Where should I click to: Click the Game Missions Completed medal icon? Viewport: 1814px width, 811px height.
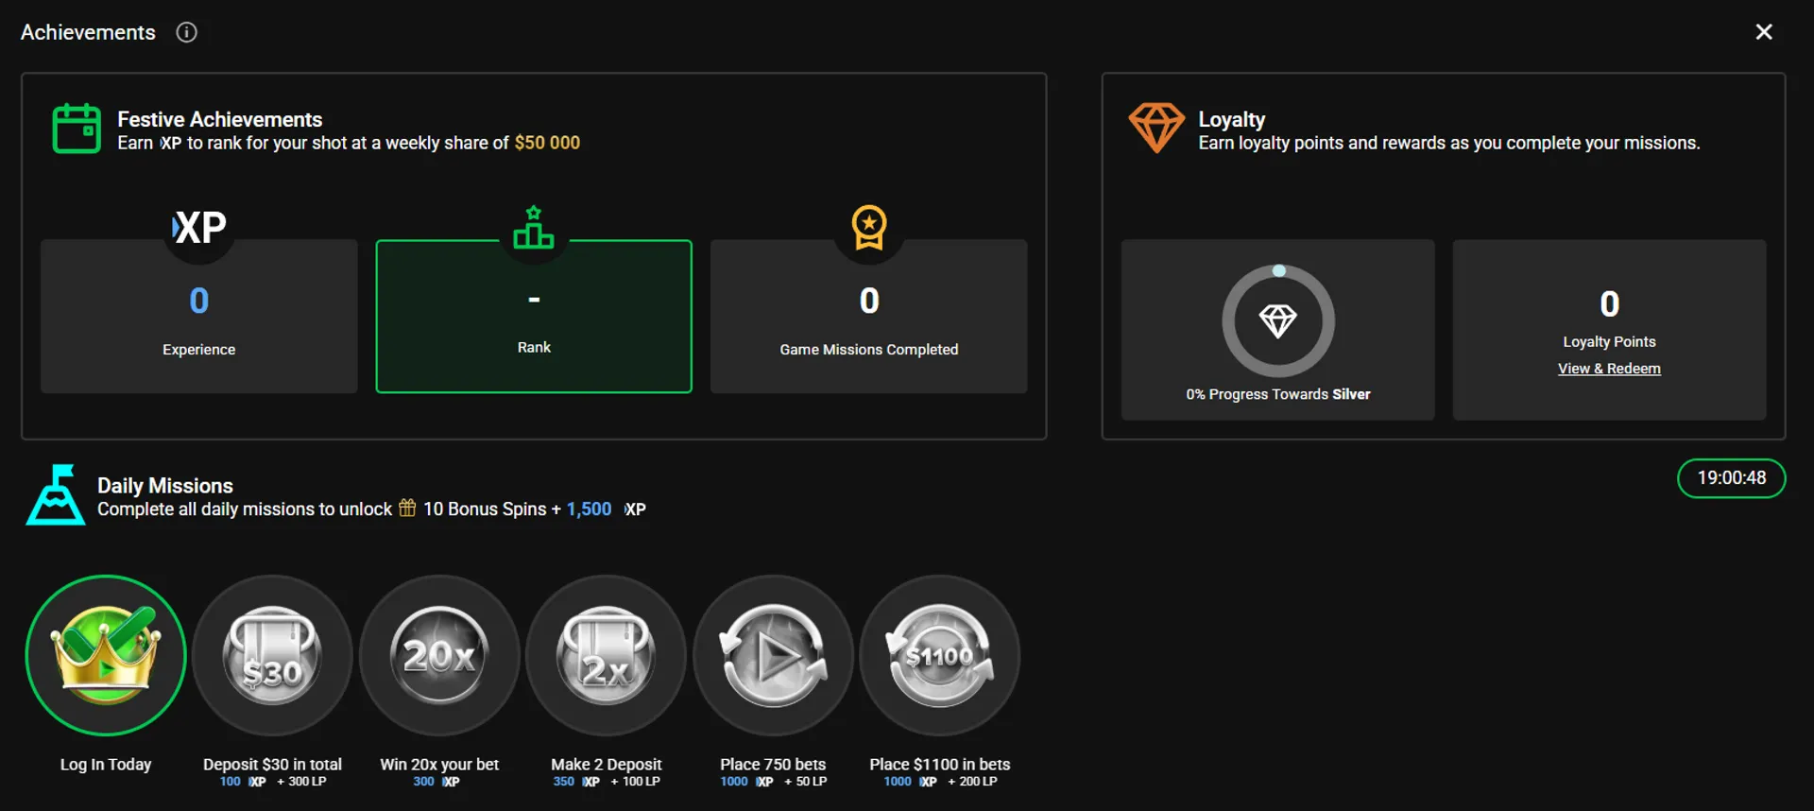[868, 227]
